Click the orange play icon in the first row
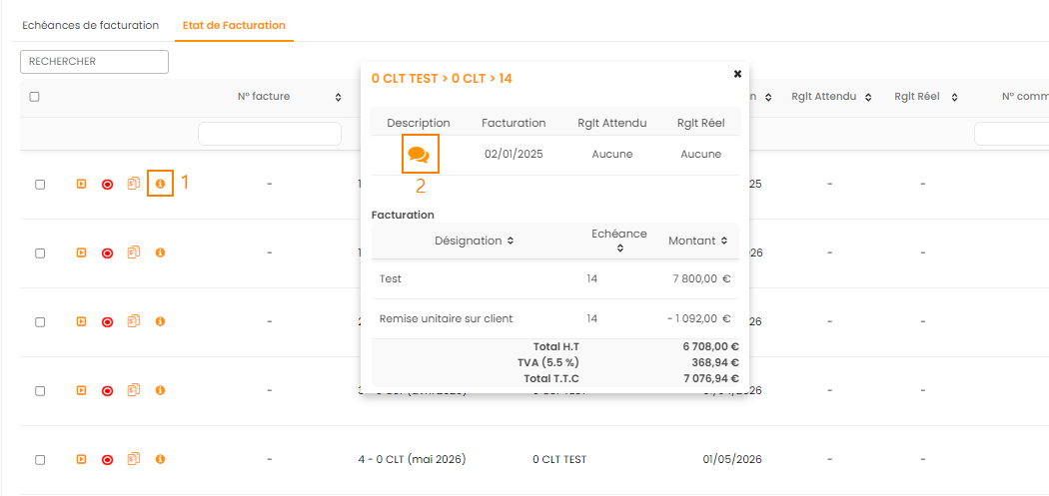 [82, 184]
